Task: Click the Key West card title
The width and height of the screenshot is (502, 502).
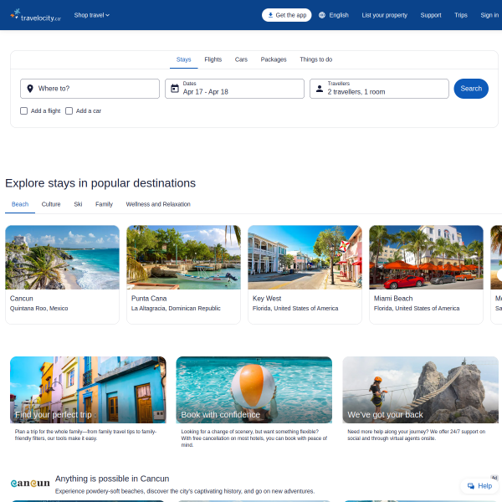Action: [267, 299]
